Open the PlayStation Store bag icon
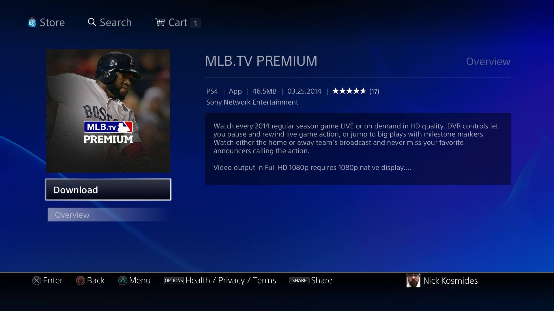Screen dimensions: 554x311 pos(32,22)
